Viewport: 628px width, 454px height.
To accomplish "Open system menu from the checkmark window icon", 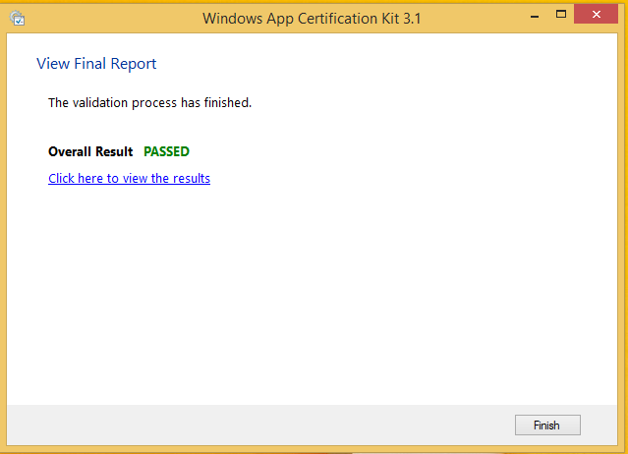I will [18, 19].
